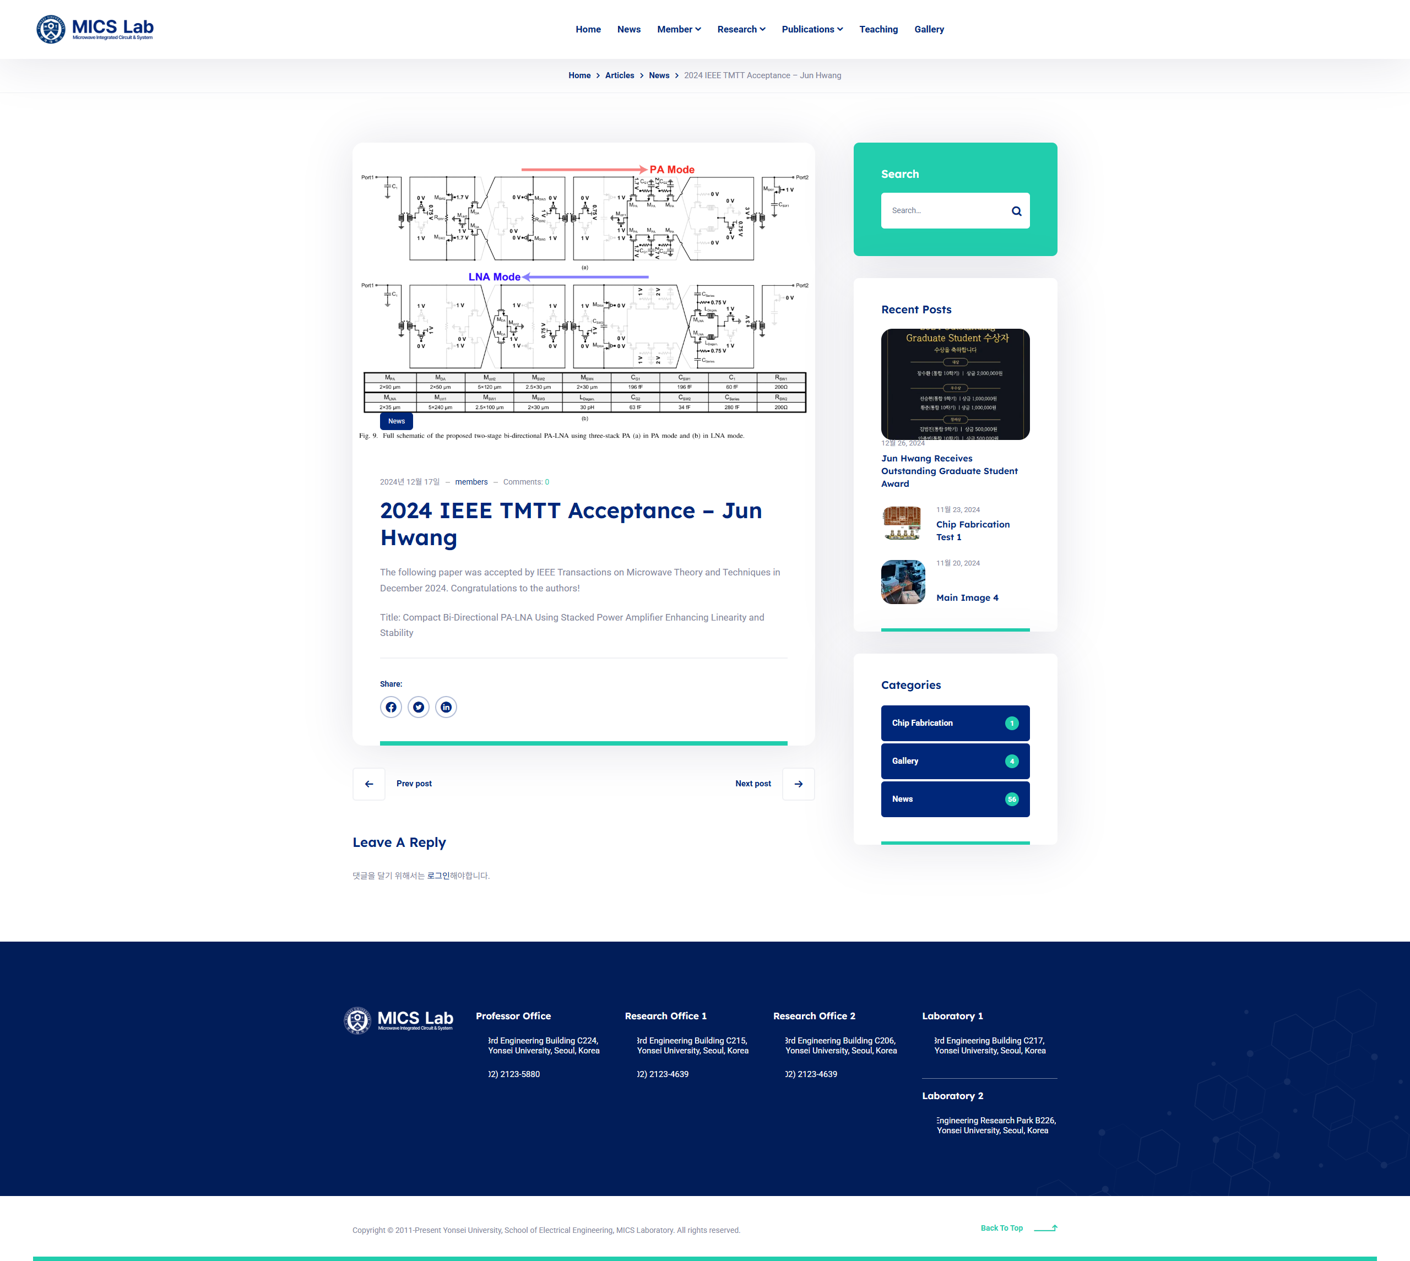
Task: Click the Research Office 2 heading
Action: point(814,1016)
